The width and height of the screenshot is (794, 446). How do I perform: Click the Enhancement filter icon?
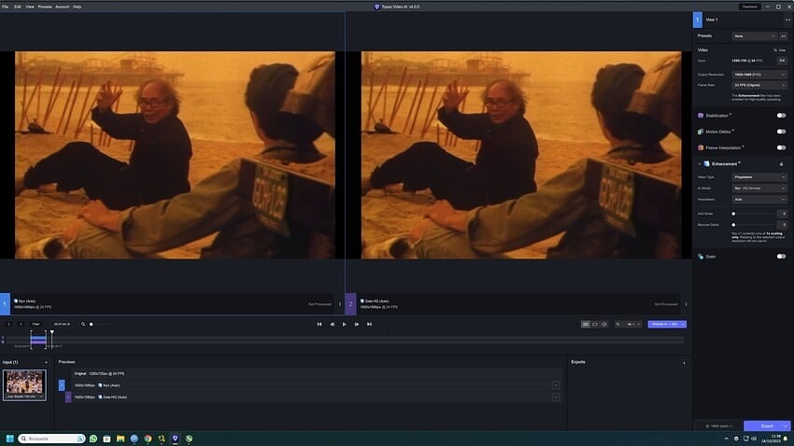point(707,164)
